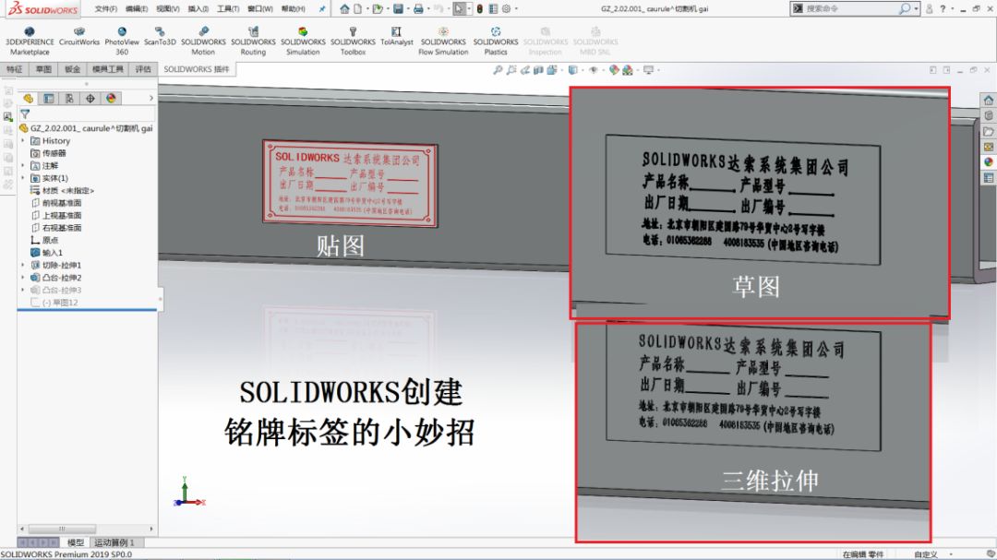Open the 插入(I) menu
The height and width of the screenshot is (560, 997).
pos(198,9)
